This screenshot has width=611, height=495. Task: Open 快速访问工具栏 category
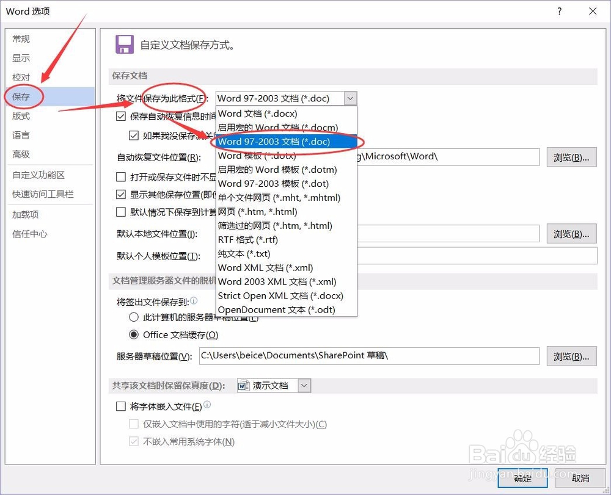pyautogui.click(x=50, y=194)
